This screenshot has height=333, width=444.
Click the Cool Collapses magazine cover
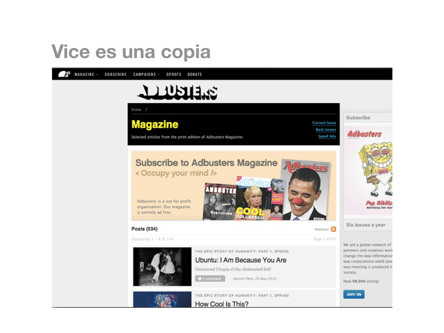(x=253, y=198)
